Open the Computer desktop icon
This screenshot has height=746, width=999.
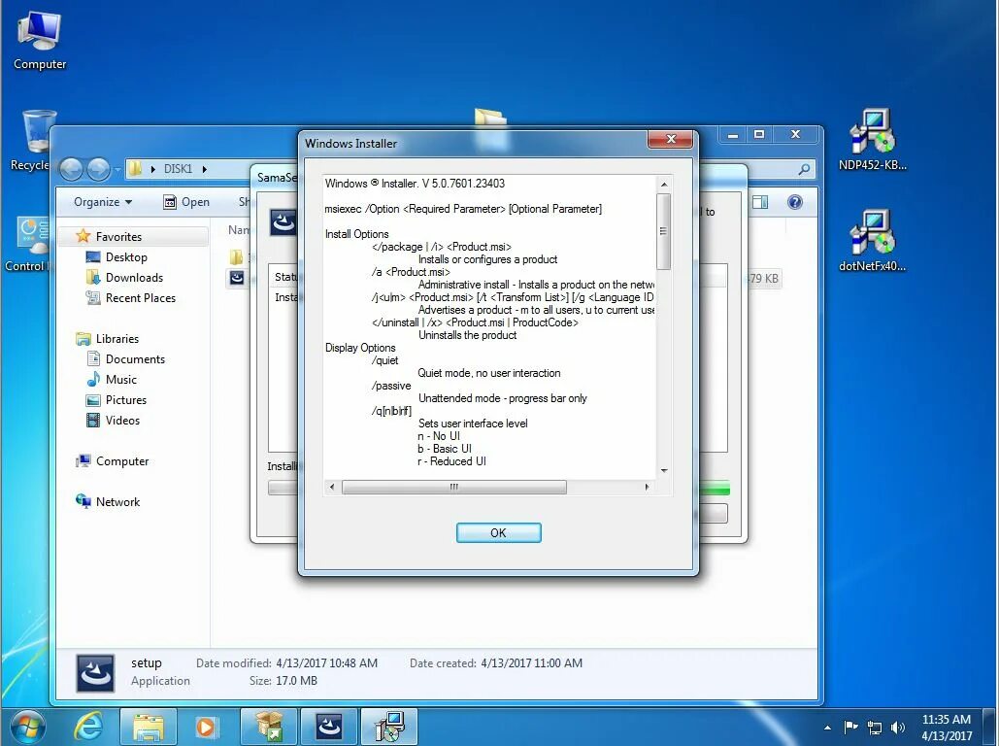(40, 40)
